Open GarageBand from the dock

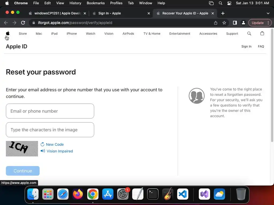pos(168,194)
